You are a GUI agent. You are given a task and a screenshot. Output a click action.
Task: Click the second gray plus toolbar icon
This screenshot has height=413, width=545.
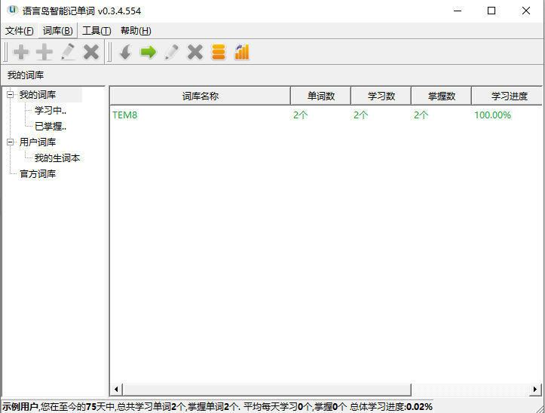click(44, 53)
